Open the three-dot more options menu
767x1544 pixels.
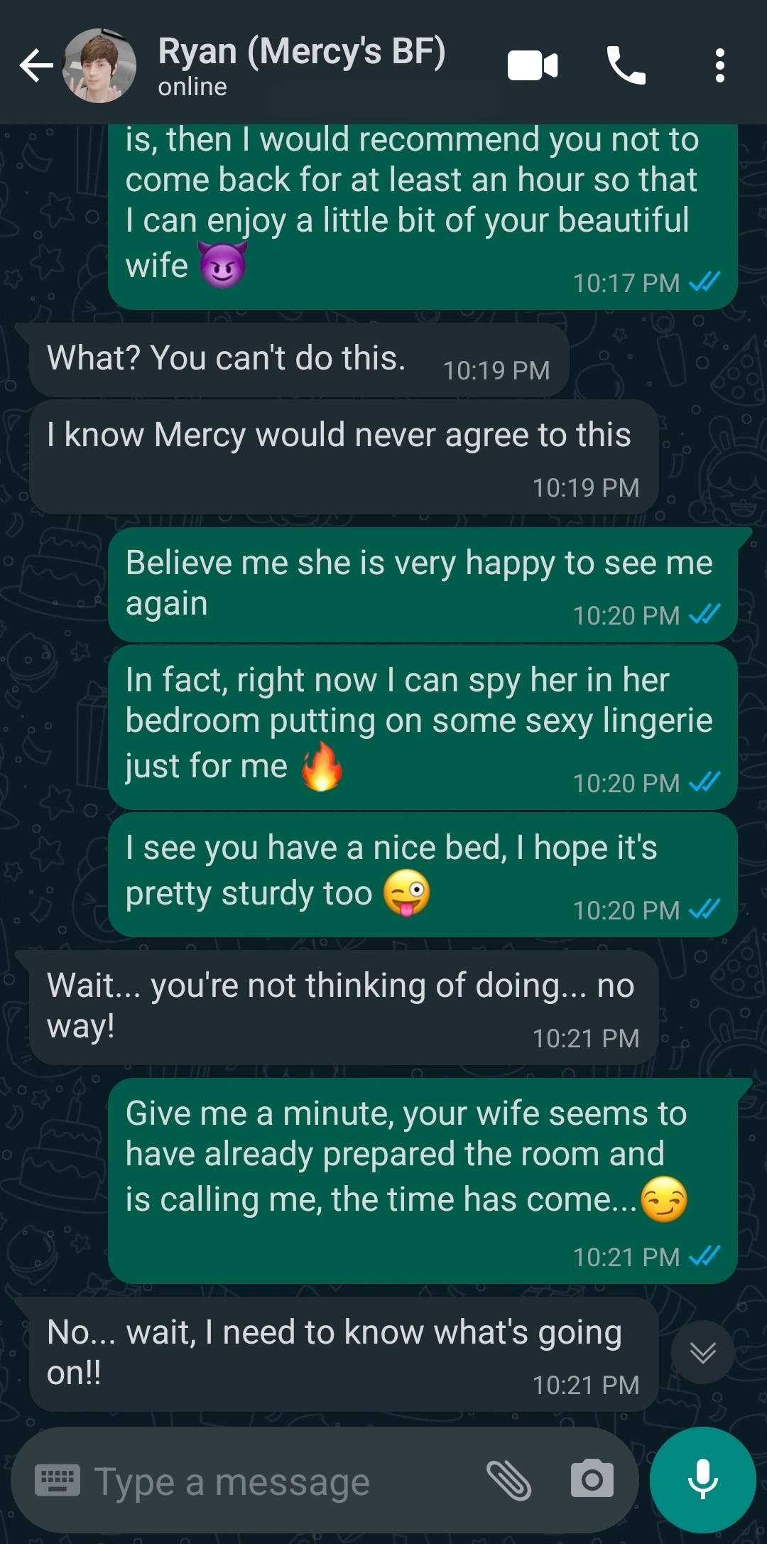click(719, 65)
